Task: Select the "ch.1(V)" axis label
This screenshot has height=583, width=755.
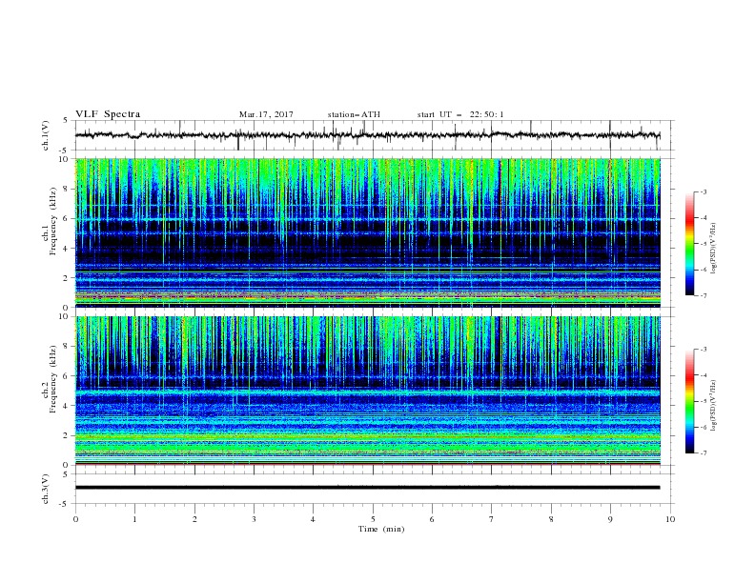Action: 46,135
